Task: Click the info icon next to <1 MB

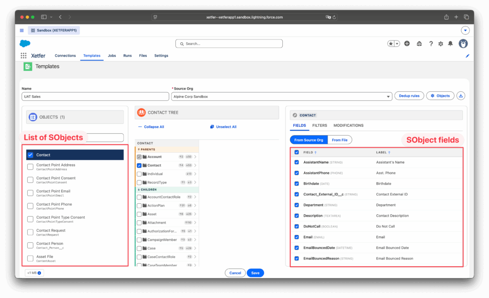Action: [39, 273]
